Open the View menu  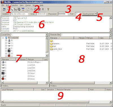click(21, 5)
